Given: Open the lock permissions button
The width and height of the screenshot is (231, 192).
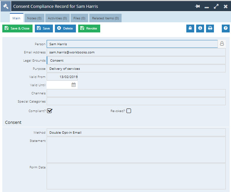Looking at the screenshot, I should coord(190,29).
